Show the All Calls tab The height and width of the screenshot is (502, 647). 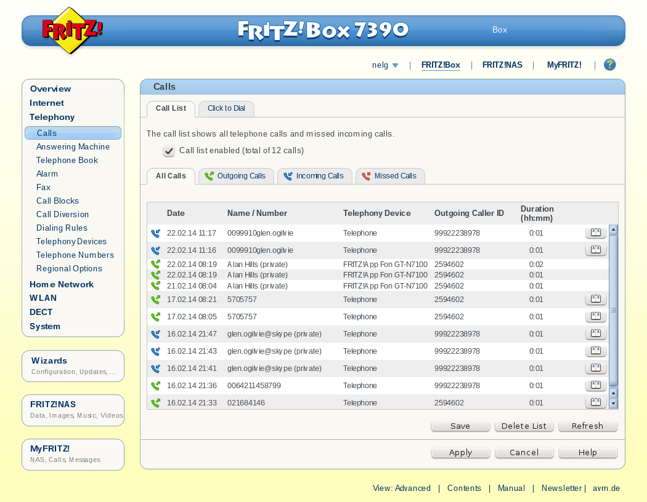171,176
